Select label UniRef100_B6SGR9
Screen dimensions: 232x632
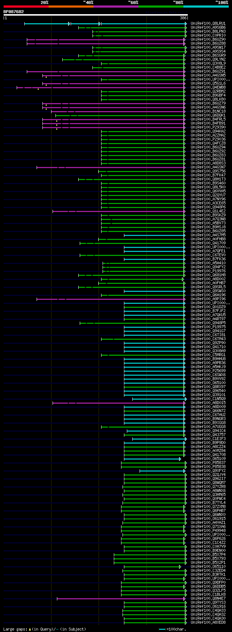[x=208, y=56]
